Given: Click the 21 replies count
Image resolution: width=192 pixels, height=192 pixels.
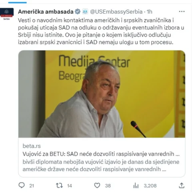Looking at the screenshot, I should point(32,186).
